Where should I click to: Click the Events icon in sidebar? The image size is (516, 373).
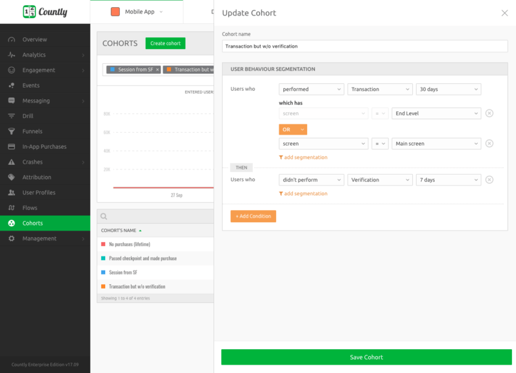pyautogui.click(x=11, y=86)
